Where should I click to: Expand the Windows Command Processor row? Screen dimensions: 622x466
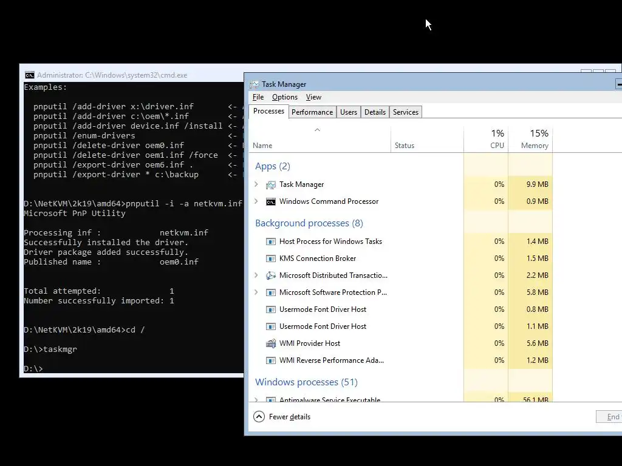[x=256, y=201]
